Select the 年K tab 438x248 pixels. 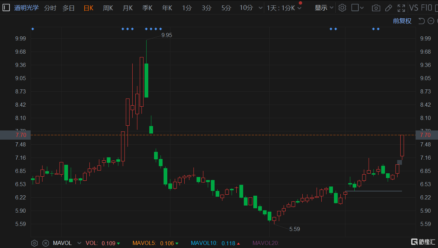167,8
